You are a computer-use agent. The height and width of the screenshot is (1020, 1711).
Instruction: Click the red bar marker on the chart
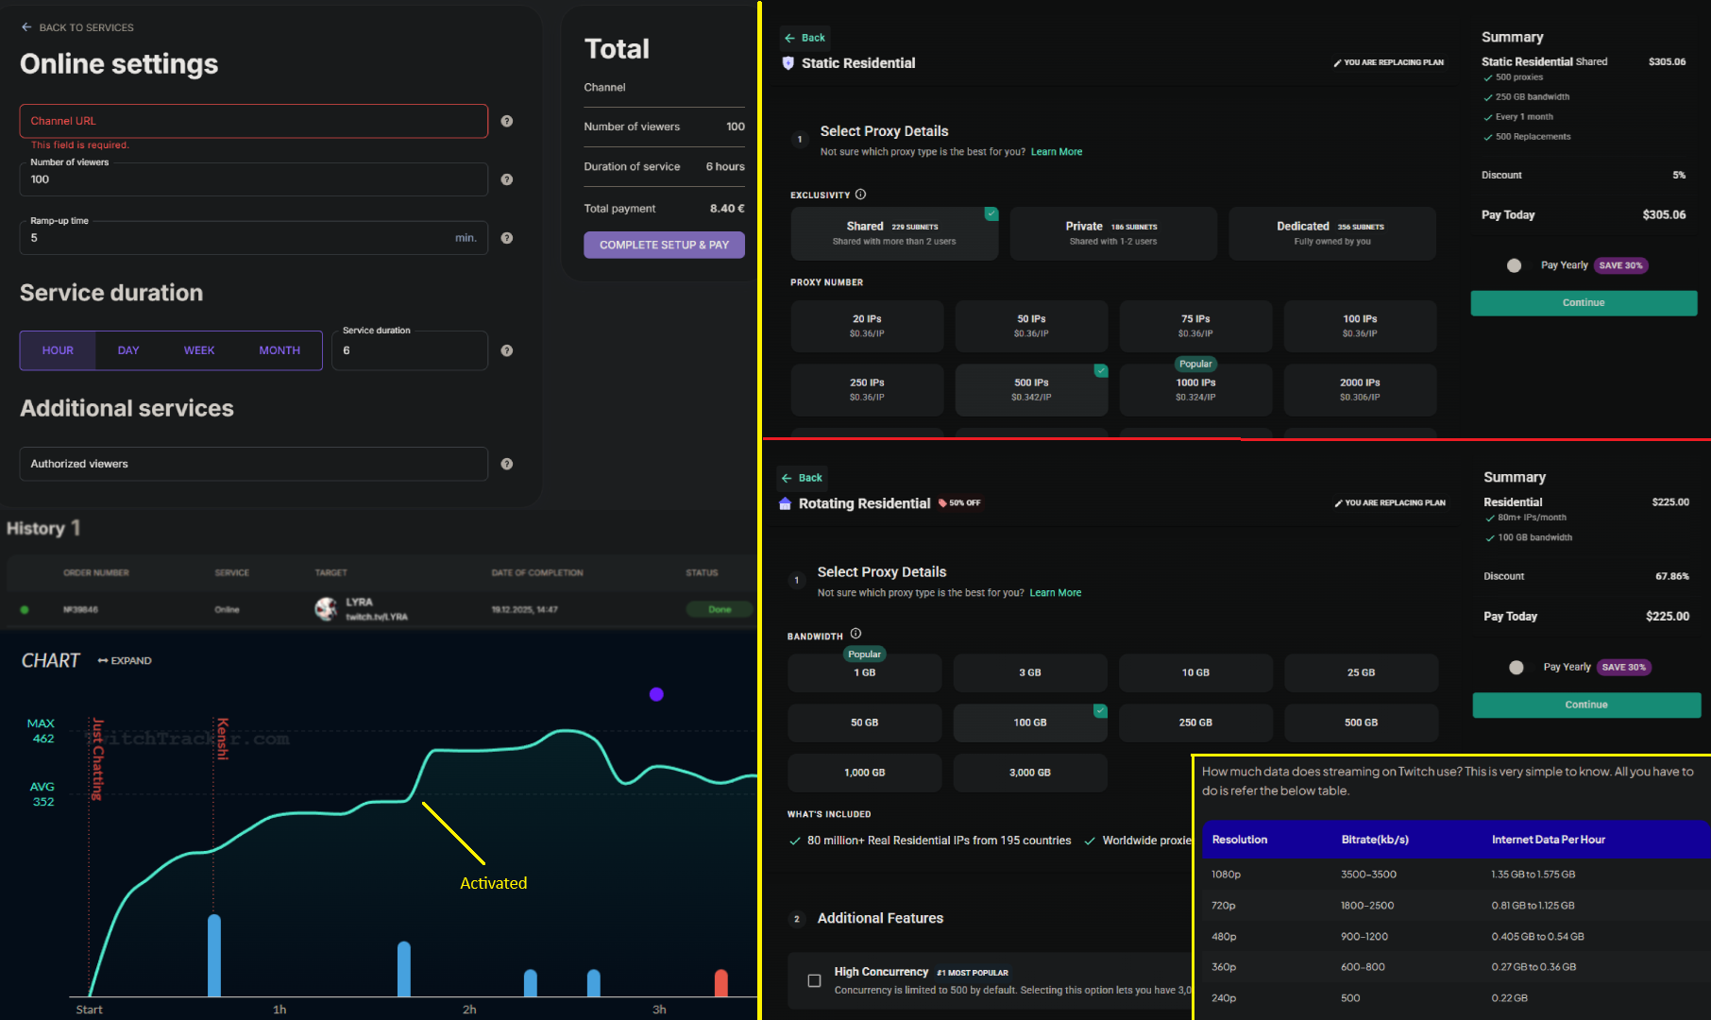721,983
